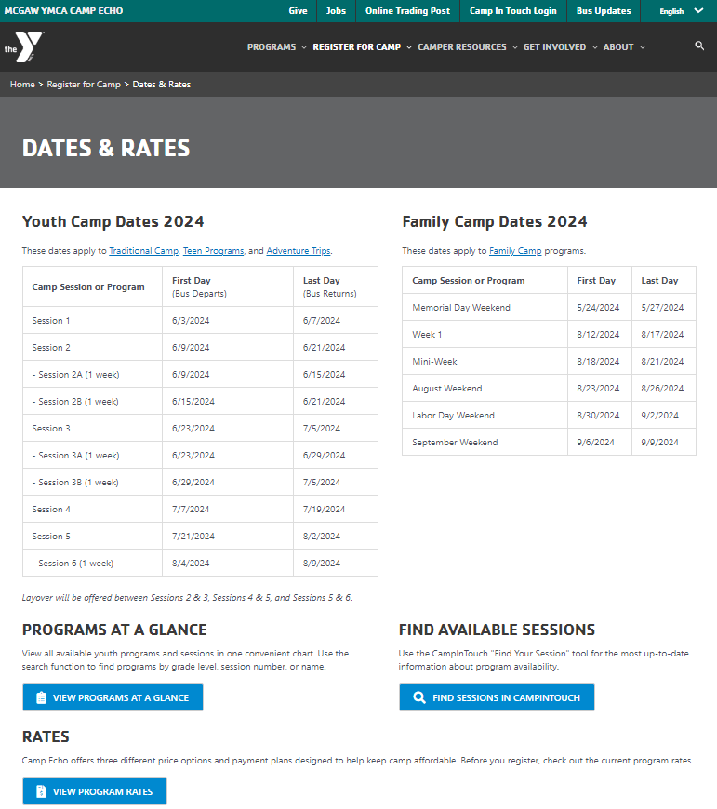Check Bus Updates in top bar
This screenshot has width=717, height=809.
[x=603, y=11]
